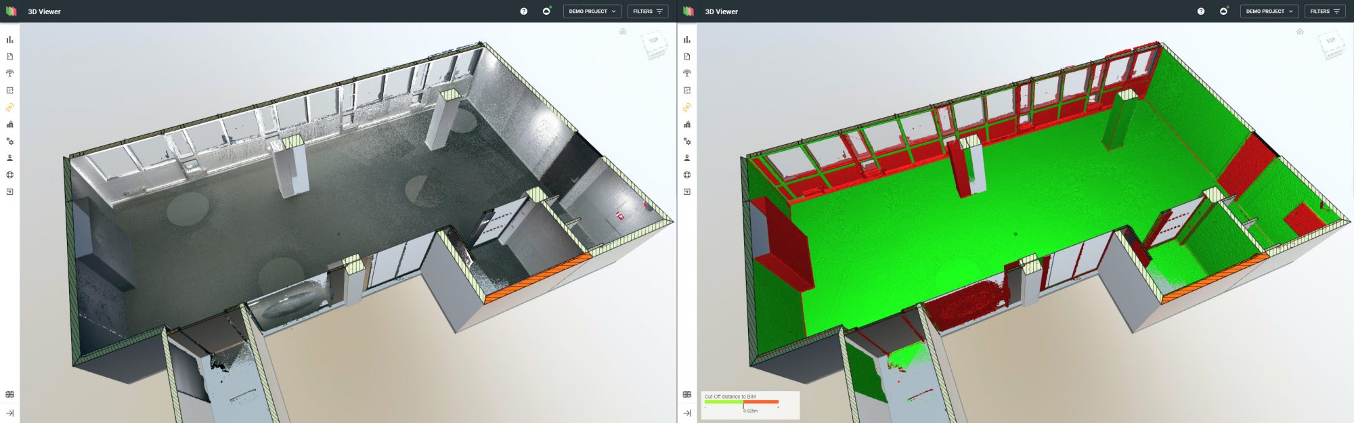Select orange 3D viewer icon in right viewer sidebar

point(686,108)
